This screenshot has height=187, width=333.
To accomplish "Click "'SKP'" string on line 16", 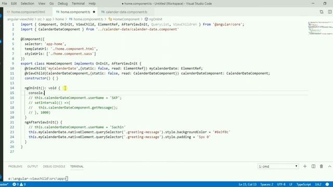I will [115, 98].
